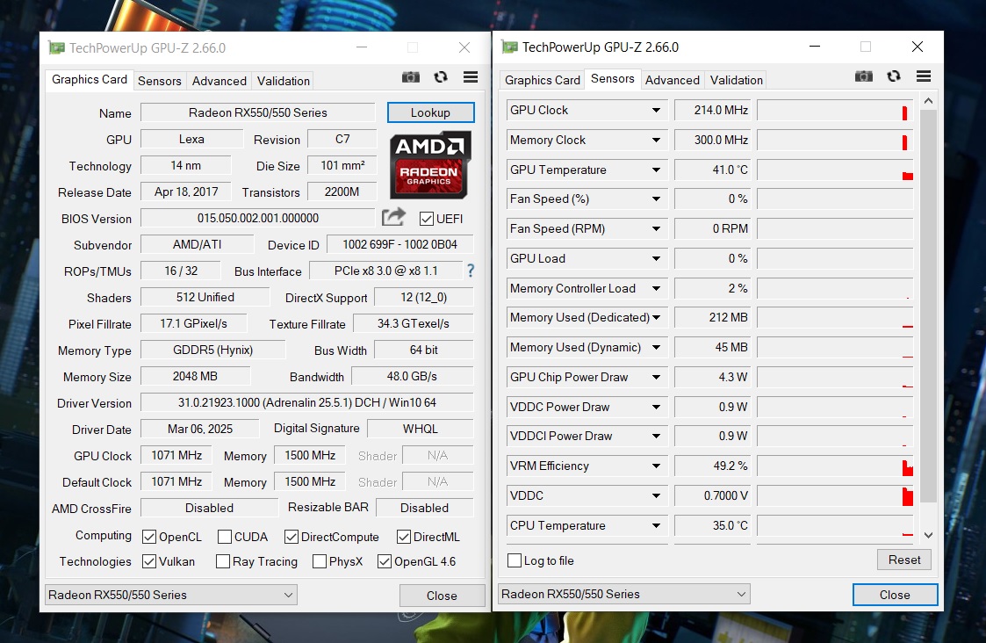Click Driver Version field value
This screenshot has height=643, width=986.
coord(307,402)
